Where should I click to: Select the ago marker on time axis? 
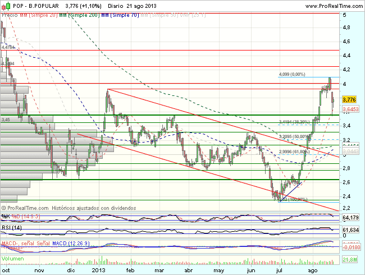pos(313,271)
